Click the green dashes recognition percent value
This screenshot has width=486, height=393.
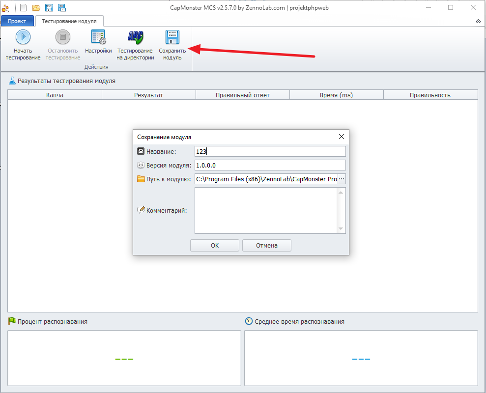tap(124, 359)
